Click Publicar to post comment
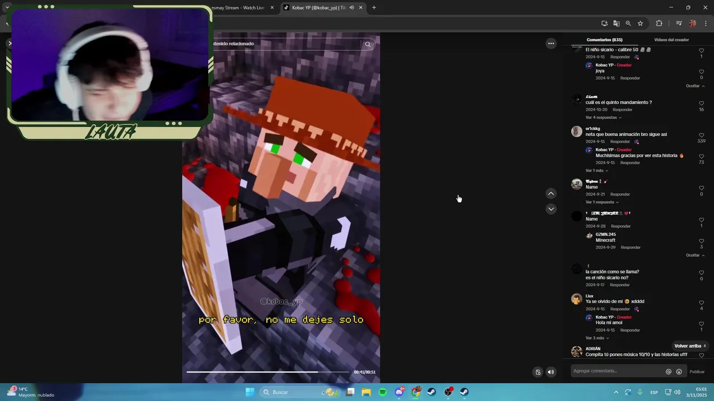Image resolution: width=714 pixels, height=401 pixels. [697, 371]
